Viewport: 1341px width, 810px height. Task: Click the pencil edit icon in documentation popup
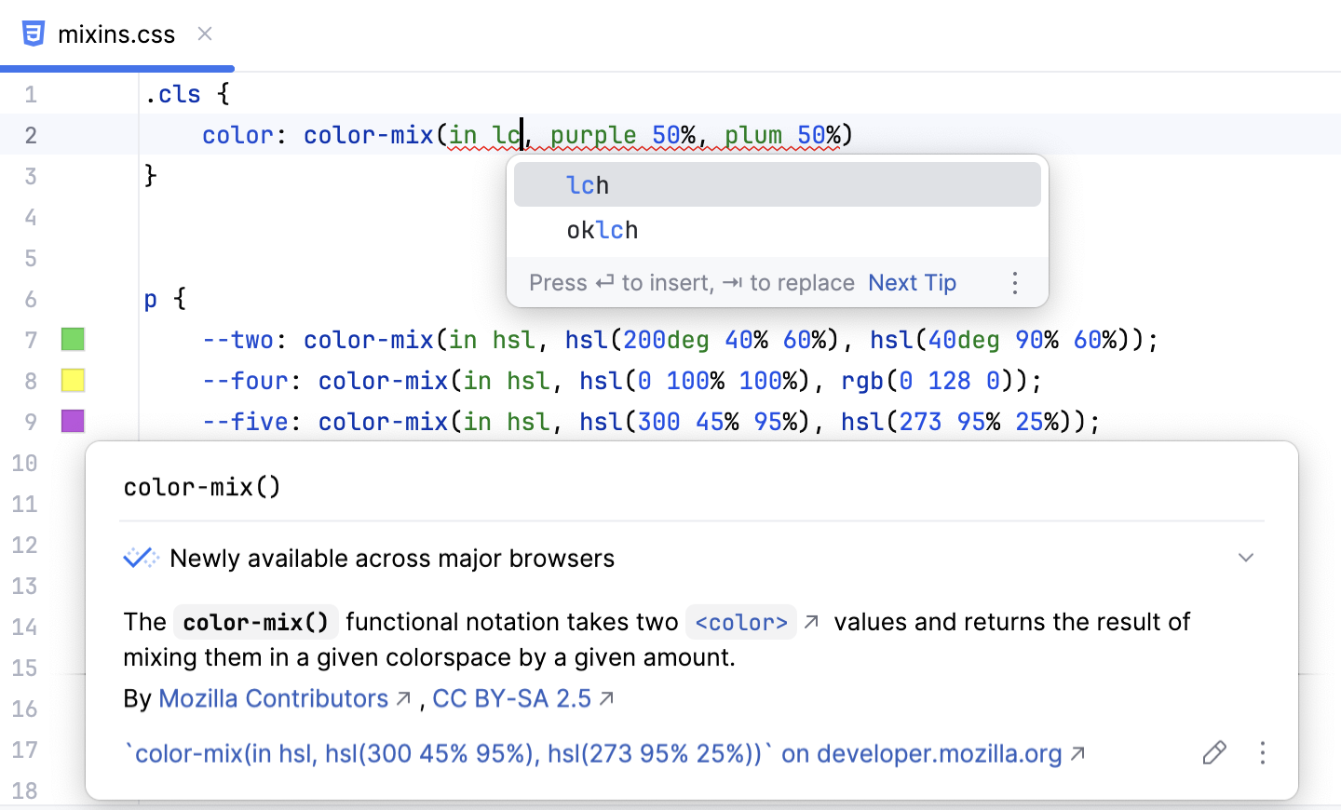1214,752
